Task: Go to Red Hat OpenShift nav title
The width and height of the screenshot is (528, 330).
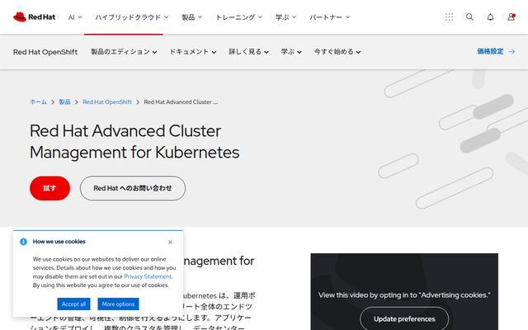Action: pos(45,52)
